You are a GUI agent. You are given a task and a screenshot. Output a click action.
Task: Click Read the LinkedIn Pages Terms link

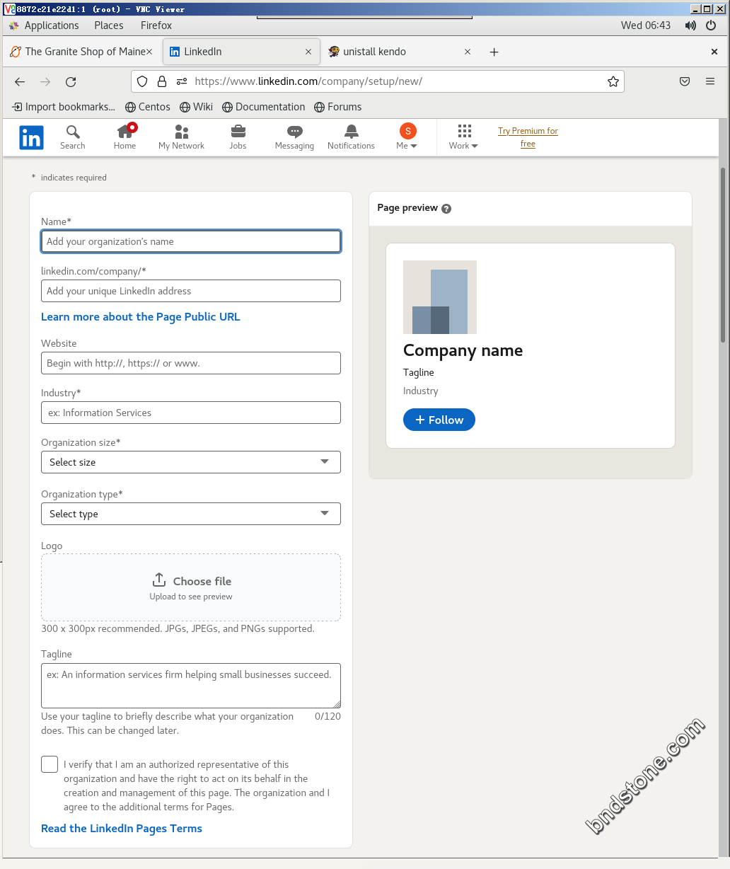pos(122,829)
